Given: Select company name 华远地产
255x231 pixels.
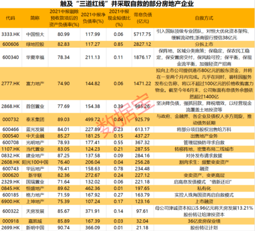Looking at the screenshot, I should [35, 169].
